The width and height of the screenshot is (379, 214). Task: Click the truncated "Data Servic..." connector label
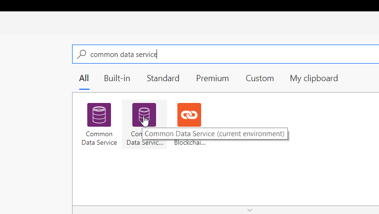click(145, 142)
